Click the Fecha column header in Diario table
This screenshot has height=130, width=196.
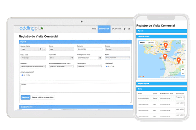click(x=140, y=94)
